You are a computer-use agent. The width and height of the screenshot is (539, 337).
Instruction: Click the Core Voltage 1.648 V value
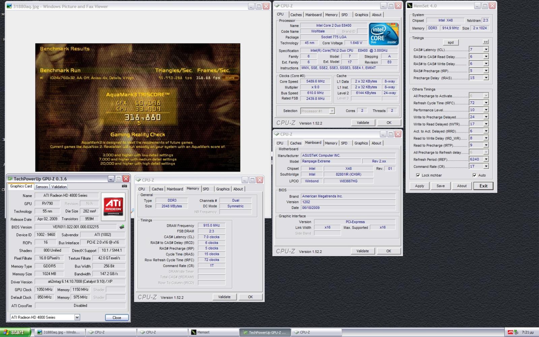[x=356, y=43]
